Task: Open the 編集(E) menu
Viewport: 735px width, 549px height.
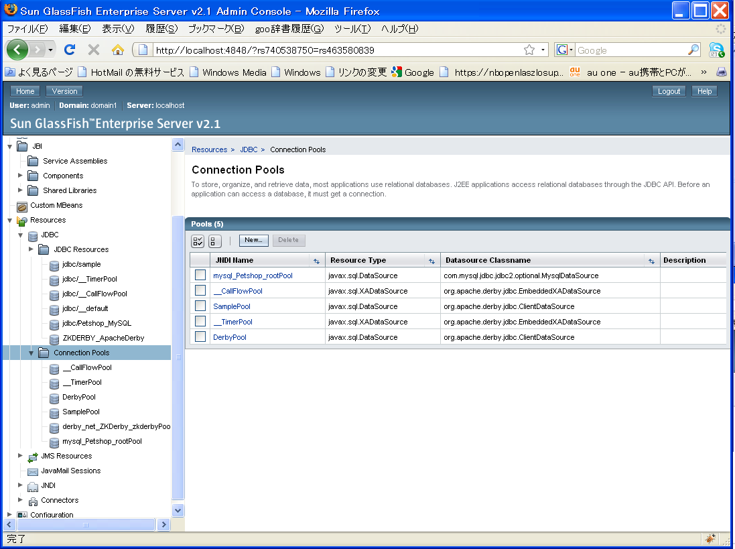Action: (x=75, y=29)
